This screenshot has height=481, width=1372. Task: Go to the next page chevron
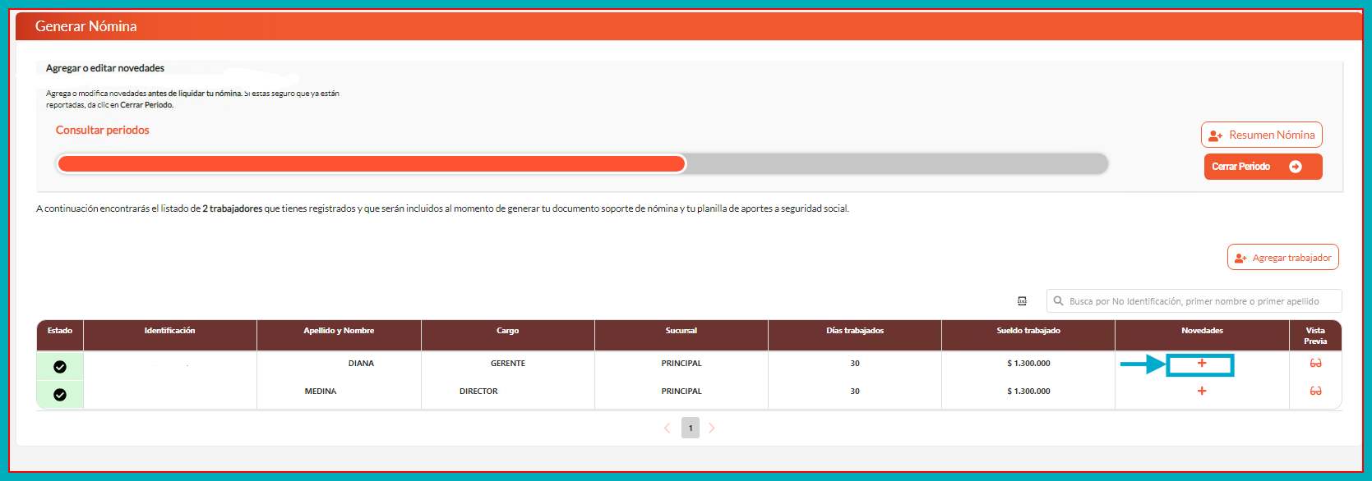coord(712,428)
